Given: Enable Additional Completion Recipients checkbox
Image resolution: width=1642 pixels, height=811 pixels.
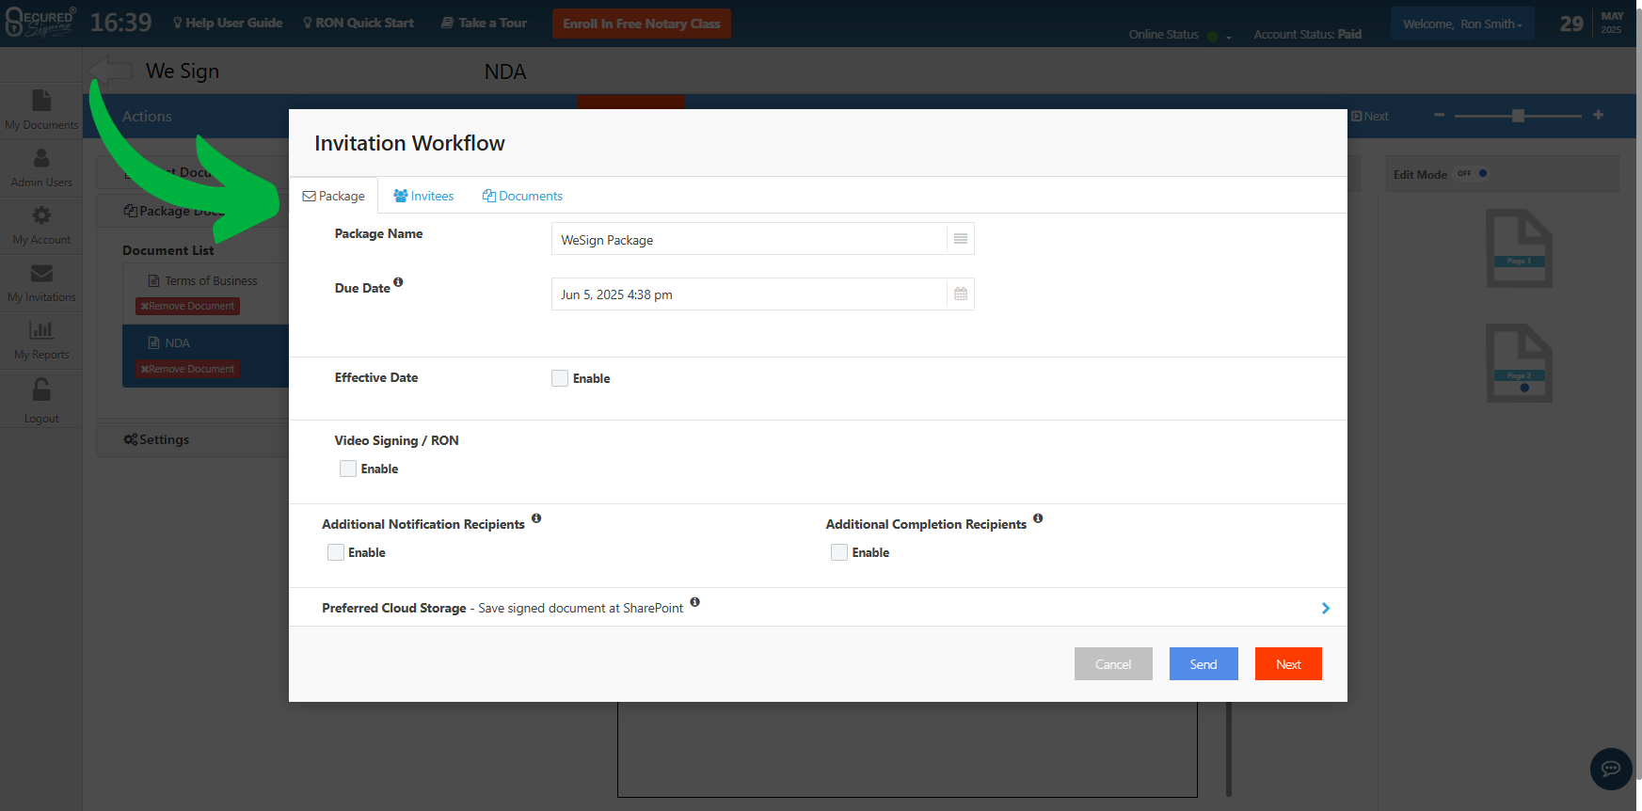Looking at the screenshot, I should point(839,552).
